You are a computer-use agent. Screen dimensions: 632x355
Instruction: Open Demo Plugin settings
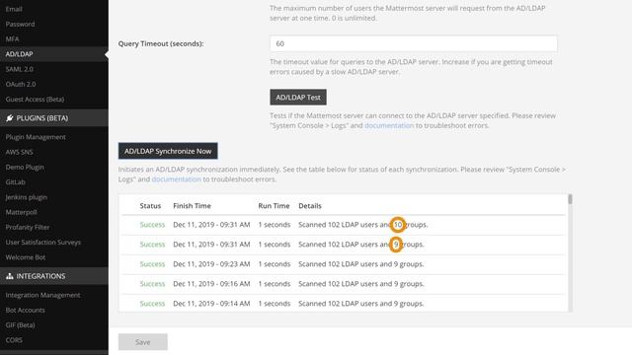coord(25,167)
